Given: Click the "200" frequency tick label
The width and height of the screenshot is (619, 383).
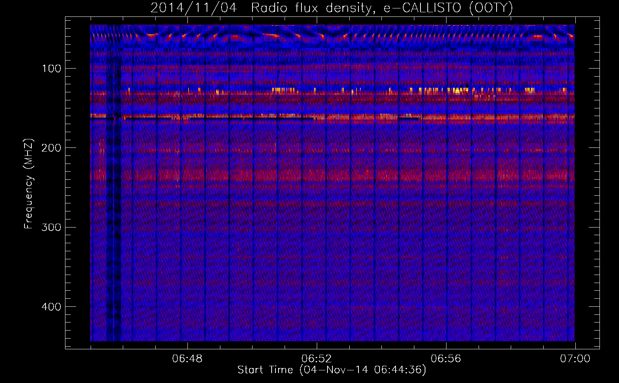Looking at the screenshot, I should [52, 148].
